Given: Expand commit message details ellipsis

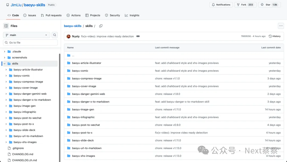Looking at the screenshot, I should pyautogui.click(x=138, y=36).
